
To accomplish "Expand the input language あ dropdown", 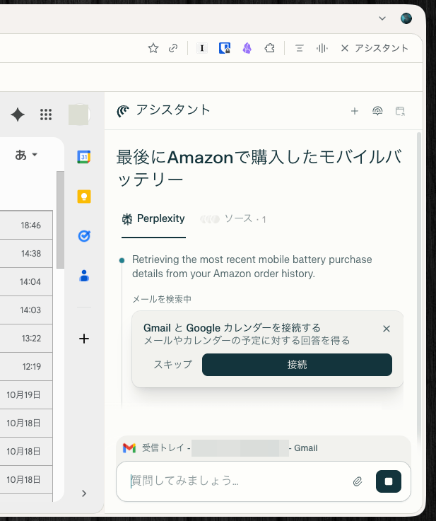I will [x=26, y=154].
